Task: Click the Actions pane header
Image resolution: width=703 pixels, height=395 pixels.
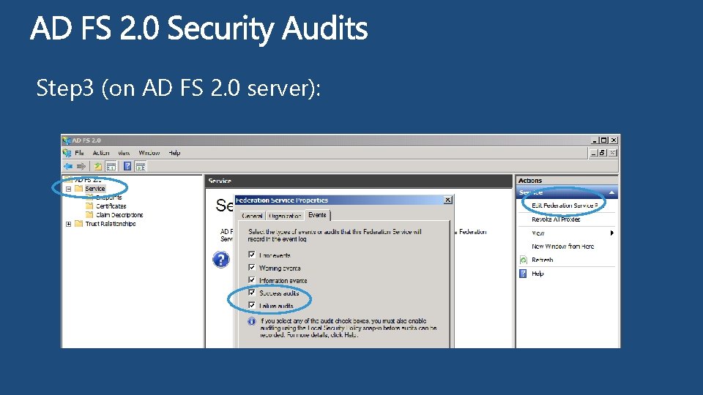Action: tap(567, 181)
